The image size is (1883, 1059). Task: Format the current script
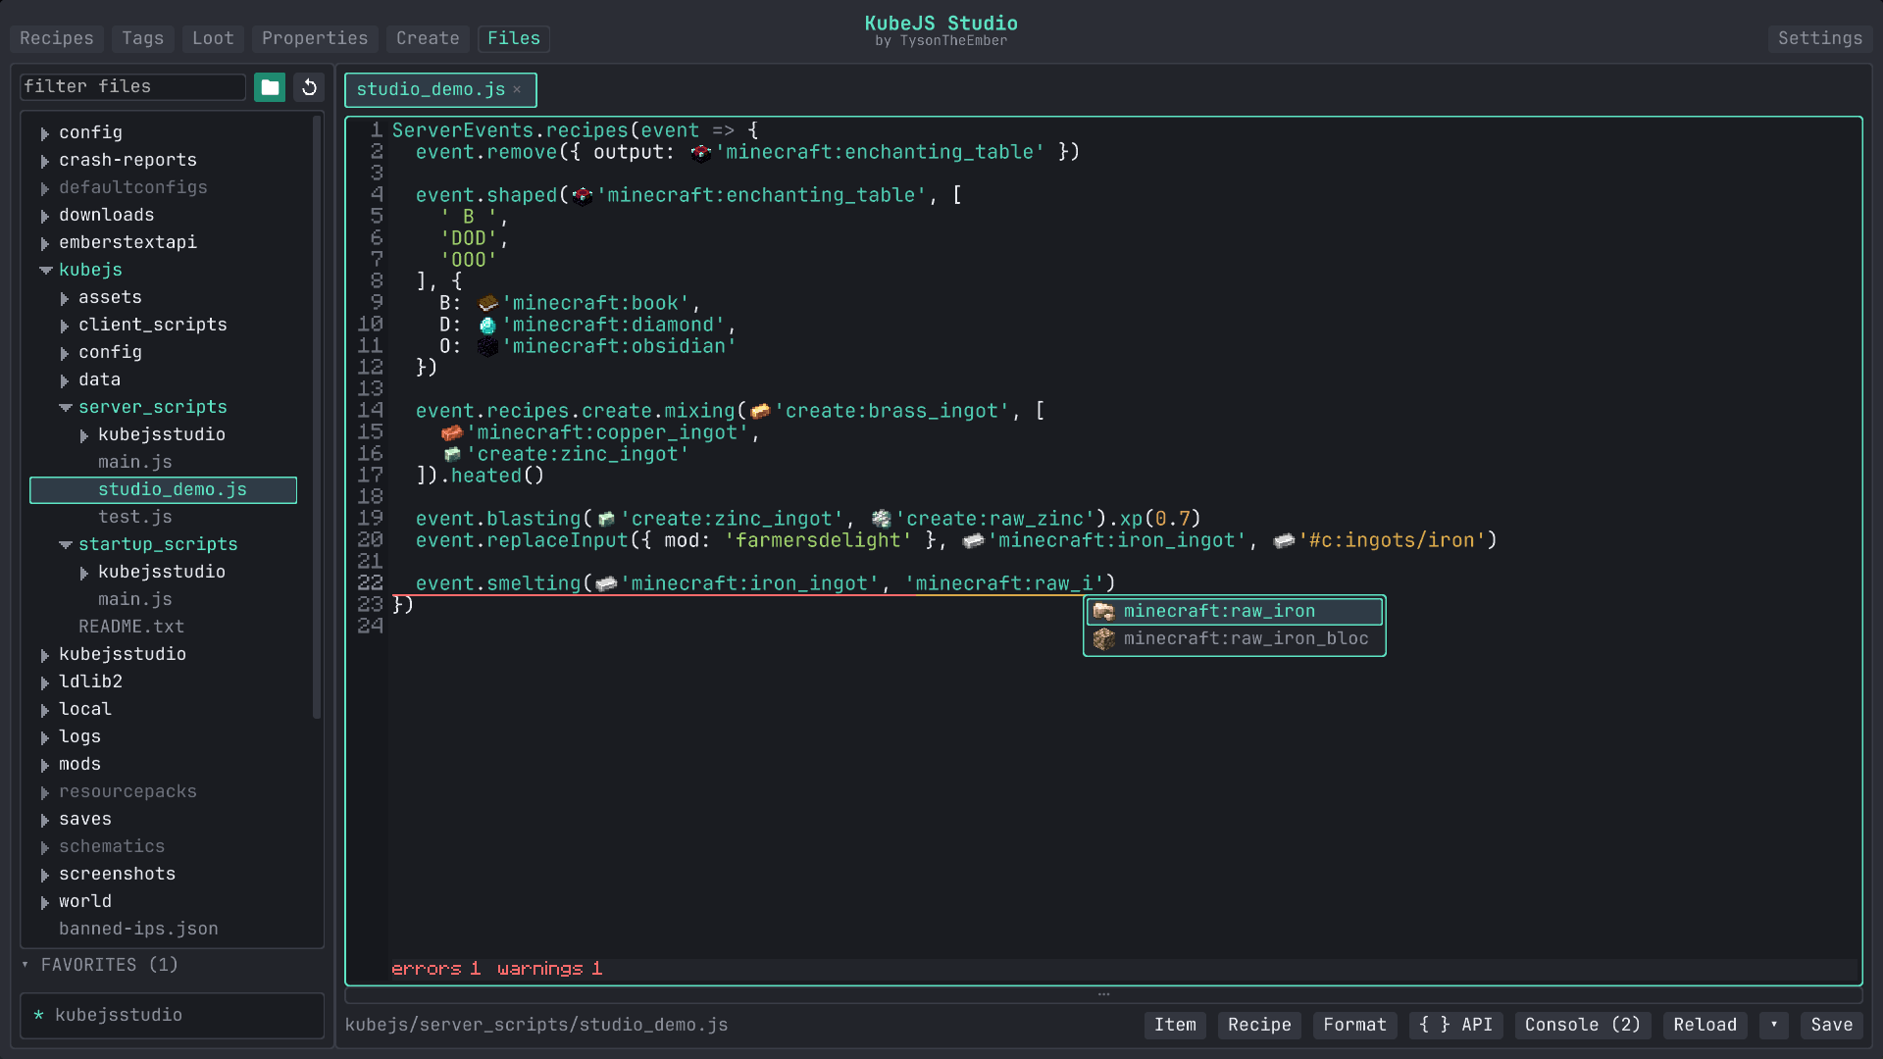click(1354, 1026)
